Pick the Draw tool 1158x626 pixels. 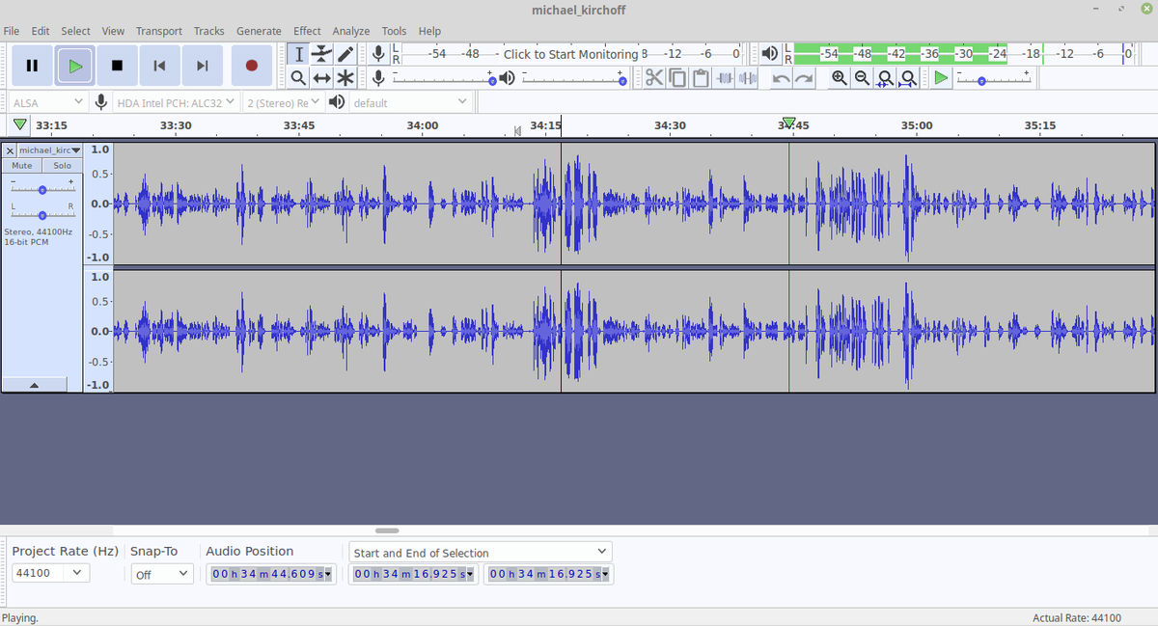click(x=345, y=53)
